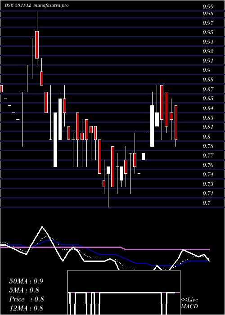Select the 0.9 price axis label
Viewport: 225px width, 315px height.
coord(207,70)
